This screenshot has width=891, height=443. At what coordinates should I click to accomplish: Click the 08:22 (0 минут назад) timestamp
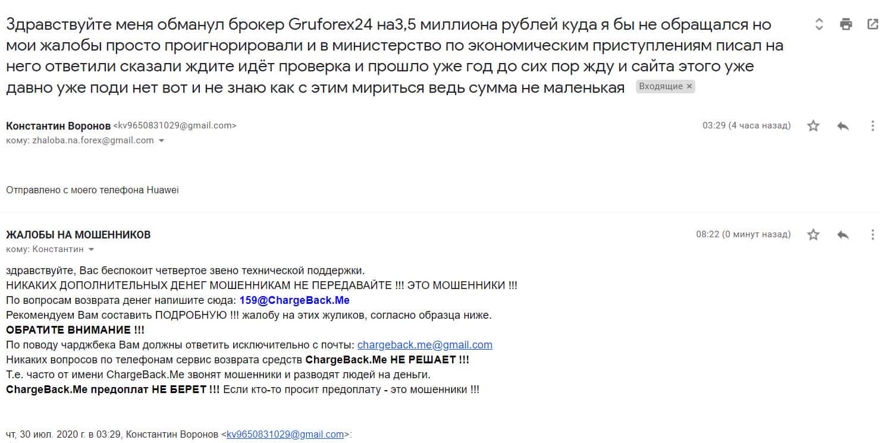click(x=743, y=235)
